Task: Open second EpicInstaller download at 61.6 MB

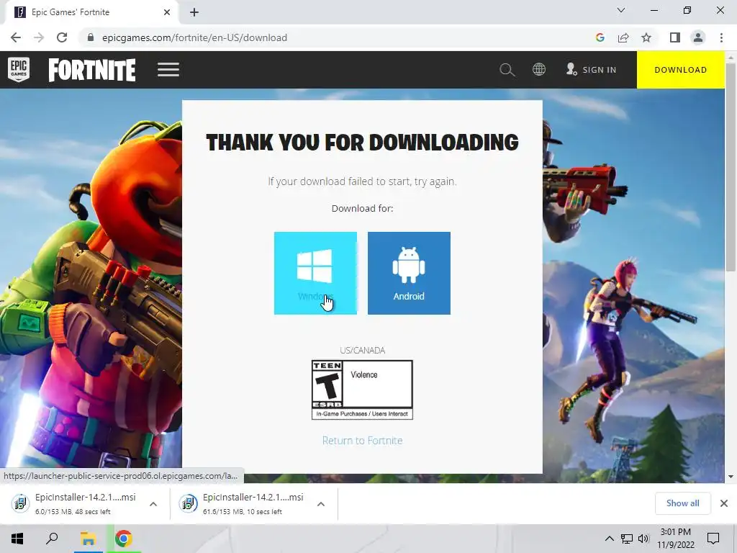Action: [x=245, y=503]
